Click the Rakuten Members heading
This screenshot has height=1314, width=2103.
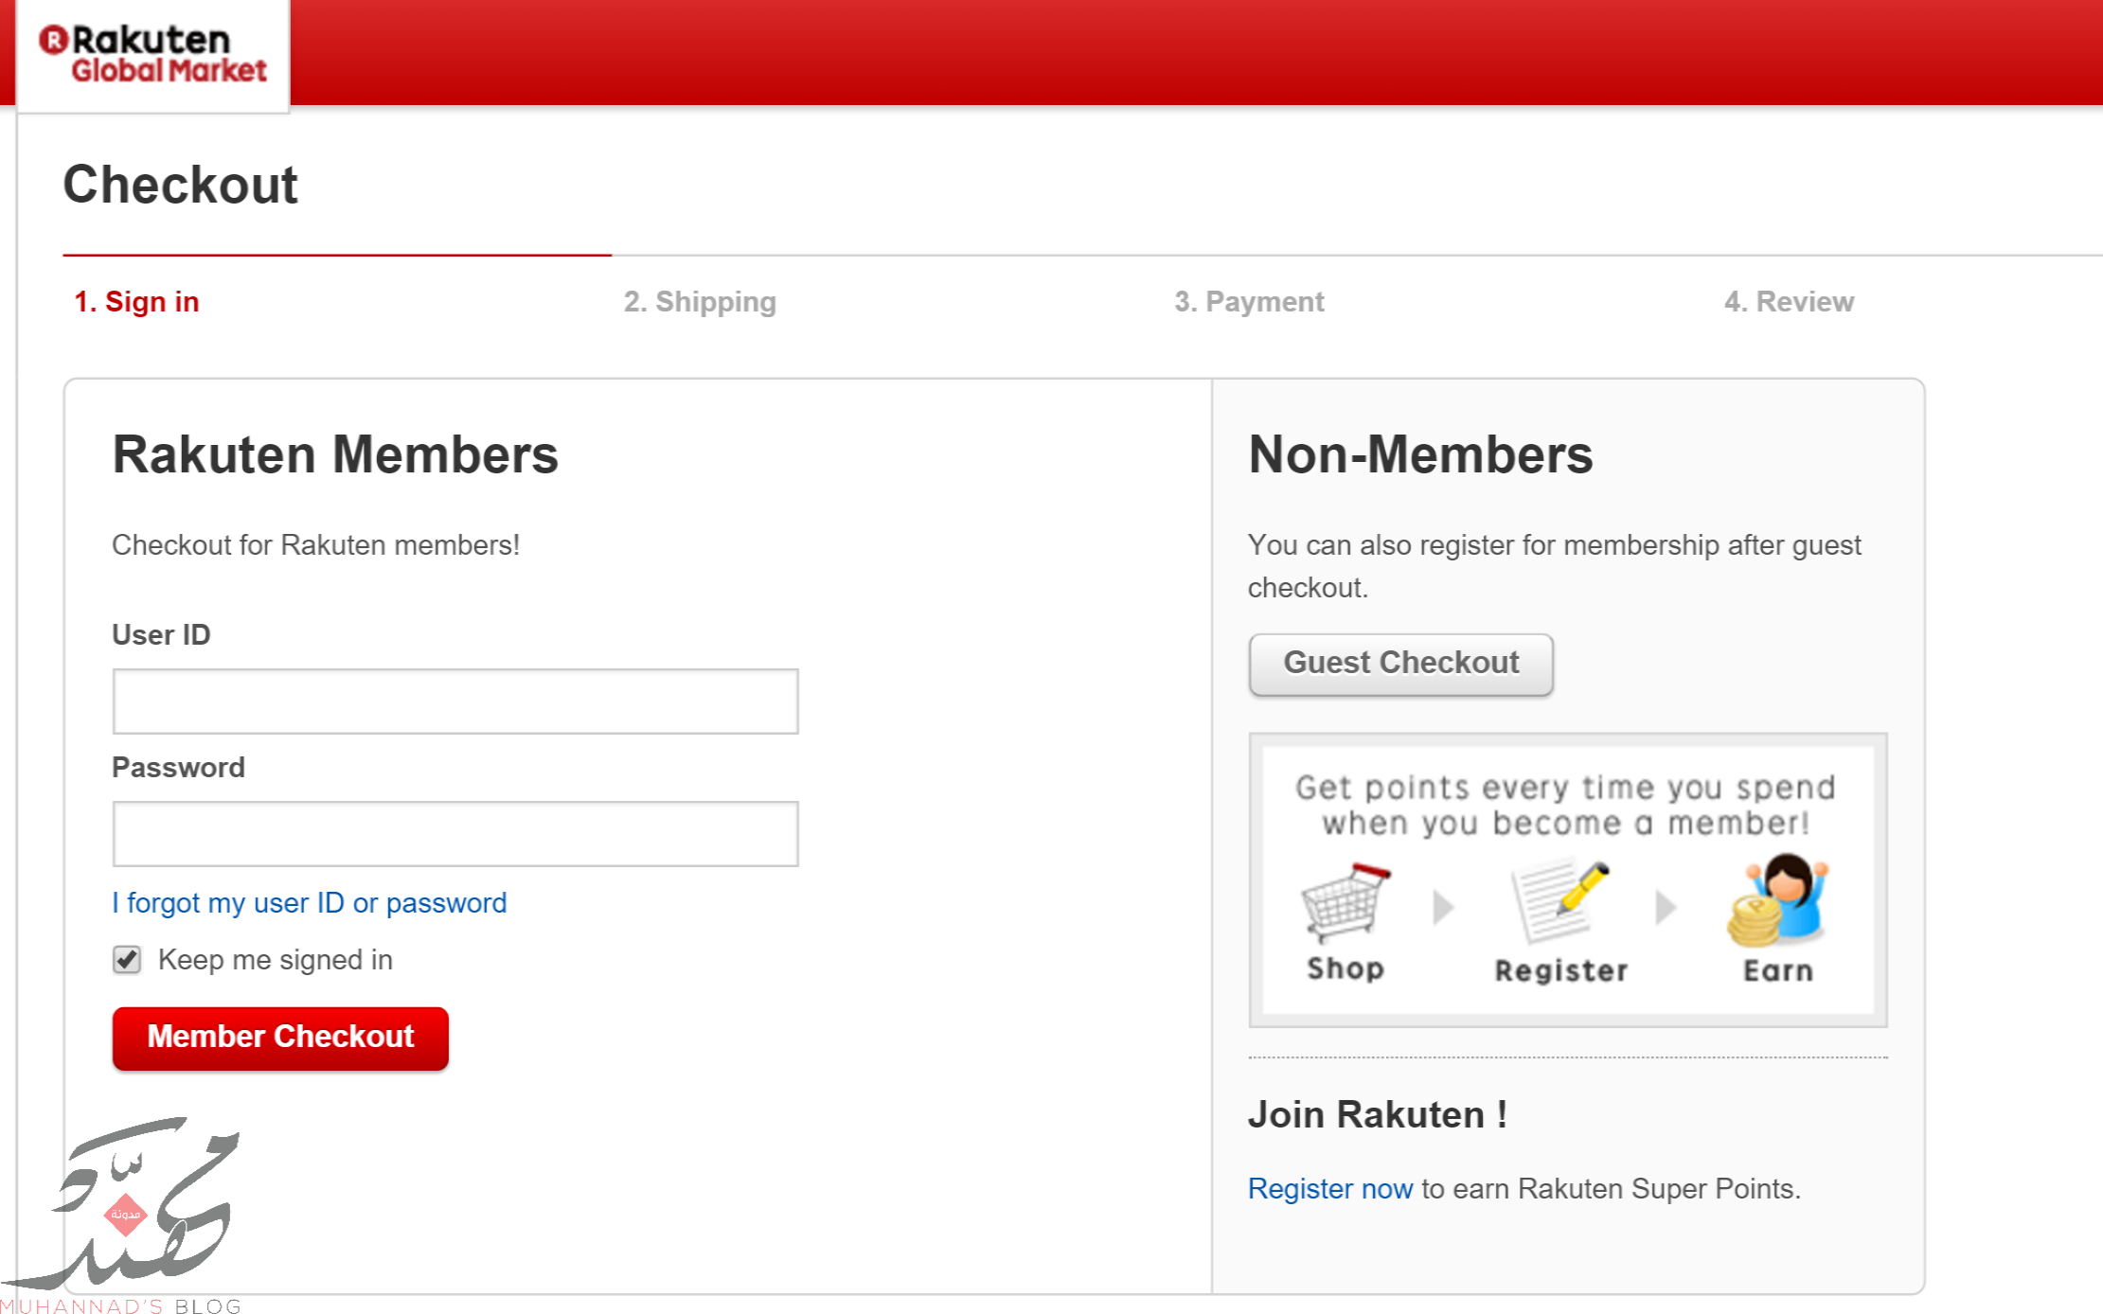pyautogui.click(x=335, y=454)
